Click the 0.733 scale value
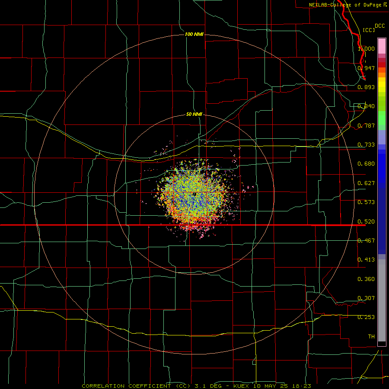The height and width of the screenshot is (389, 389). tap(366, 145)
